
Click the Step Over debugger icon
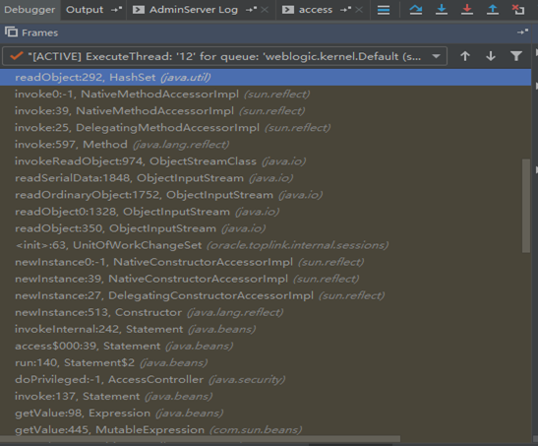pyautogui.click(x=415, y=10)
